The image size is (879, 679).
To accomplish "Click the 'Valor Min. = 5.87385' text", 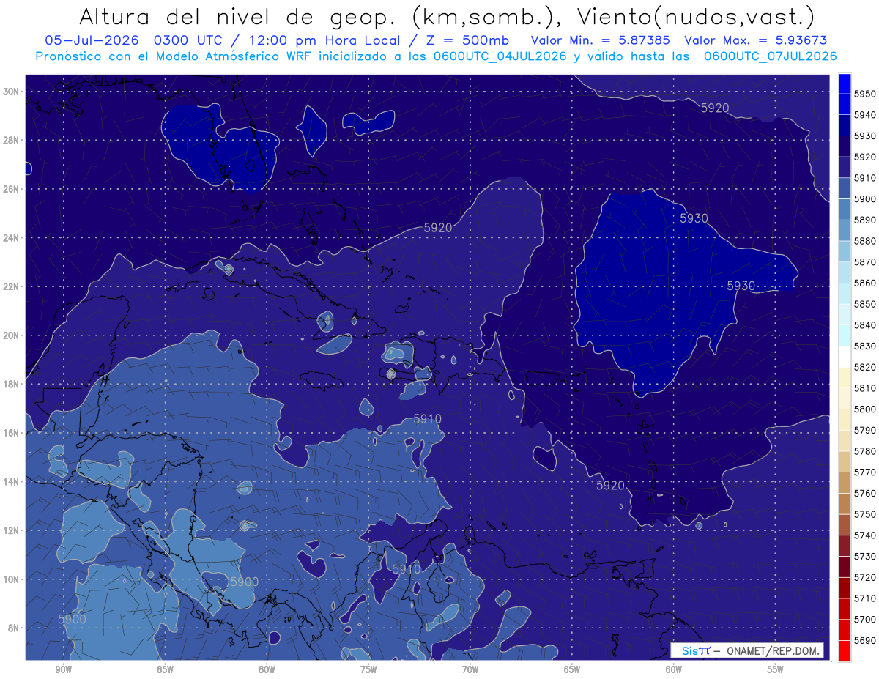I will [x=601, y=40].
